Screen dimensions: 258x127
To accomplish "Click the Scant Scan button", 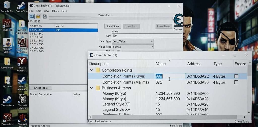I will pyautogui.click(x=113, y=26).
